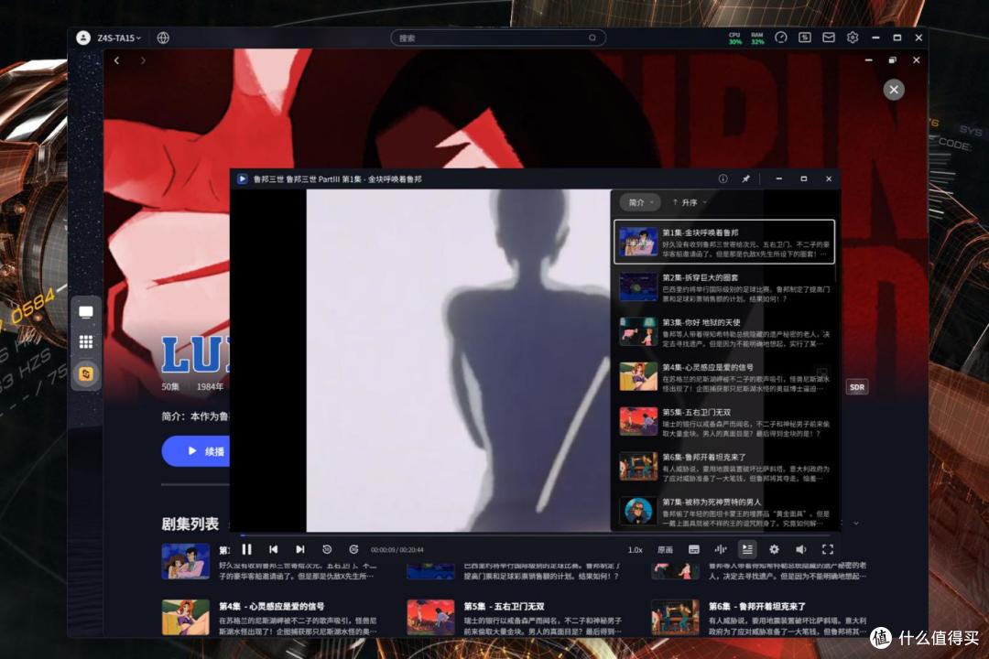Fast-forward with the circular forward-arrow icon
989x659 pixels.
pos(353,550)
